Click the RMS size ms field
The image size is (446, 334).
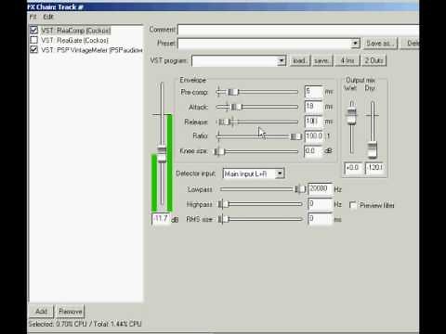click(321, 219)
